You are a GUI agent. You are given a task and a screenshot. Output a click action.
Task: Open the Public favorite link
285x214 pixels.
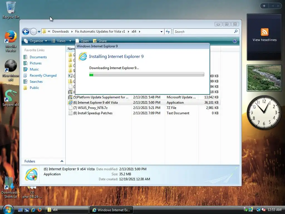click(x=34, y=88)
